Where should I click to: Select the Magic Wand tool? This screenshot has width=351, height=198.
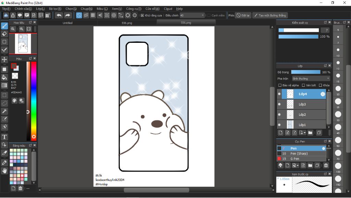tap(4, 111)
